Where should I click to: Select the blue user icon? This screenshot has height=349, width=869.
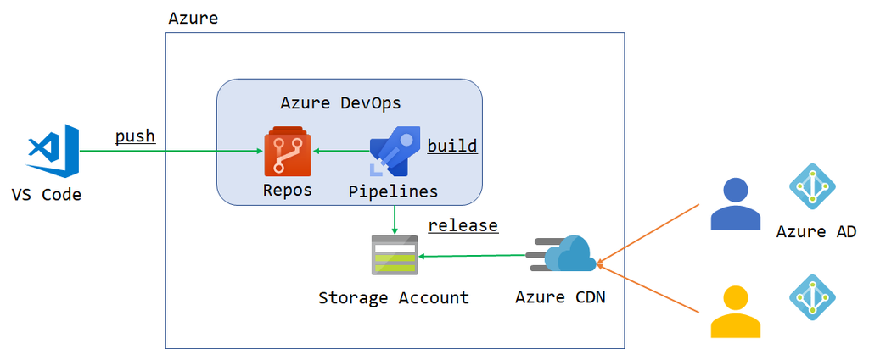[736, 203]
